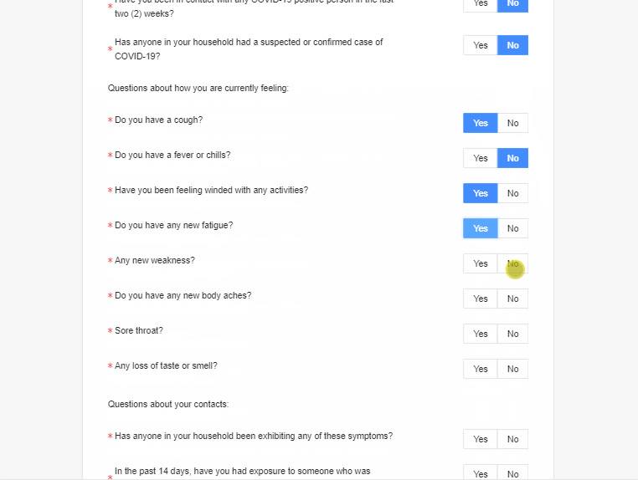This screenshot has width=638, height=480.
Task: Click Yes button for the cough question
Action: coord(480,123)
